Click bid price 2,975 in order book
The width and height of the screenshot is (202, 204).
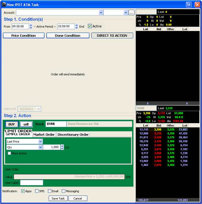tap(158, 165)
